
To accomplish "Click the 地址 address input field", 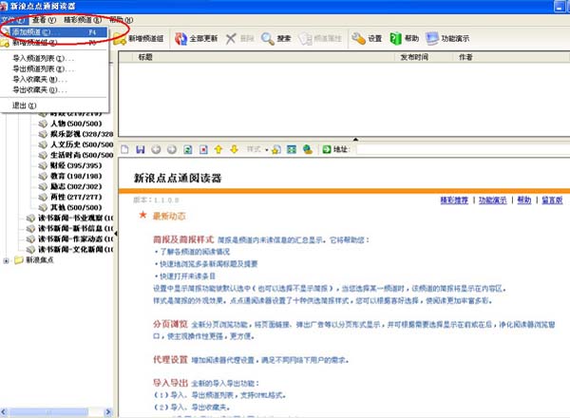I will click(x=464, y=149).
